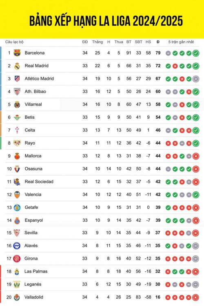Viewport: 204px width, 306px height.
Task: Select the Osasuna team name
Action: point(33,169)
